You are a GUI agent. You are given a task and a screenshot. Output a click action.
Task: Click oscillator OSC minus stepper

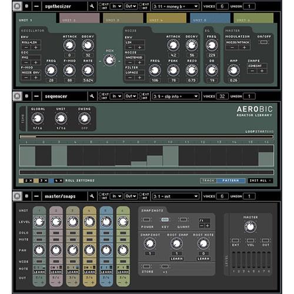(26, 62)
